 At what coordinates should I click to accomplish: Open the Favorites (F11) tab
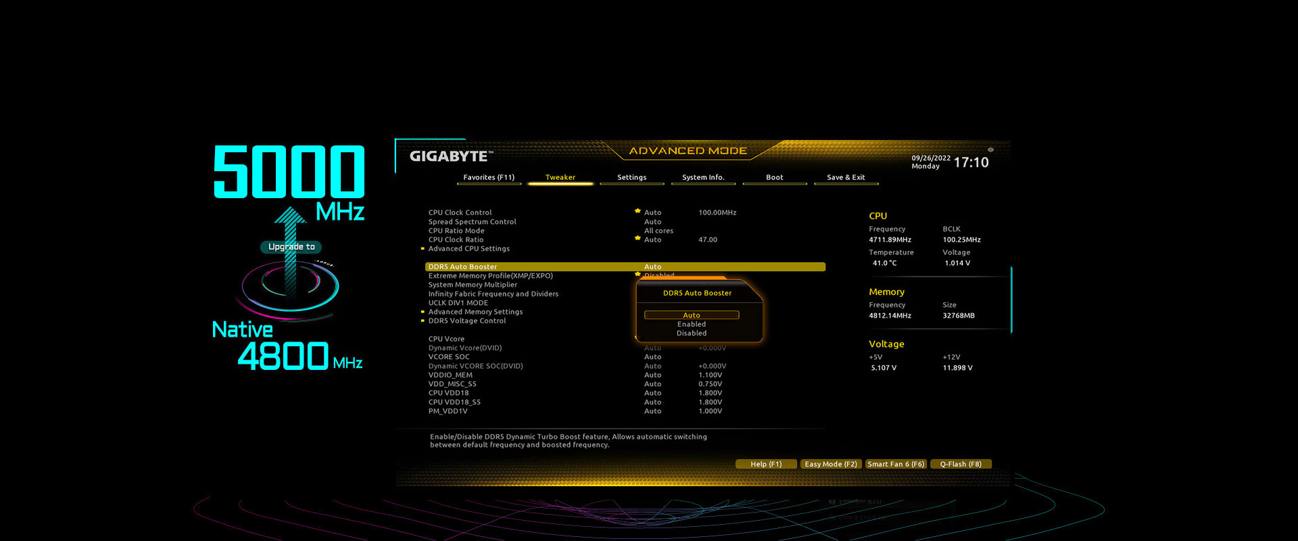pos(489,177)
